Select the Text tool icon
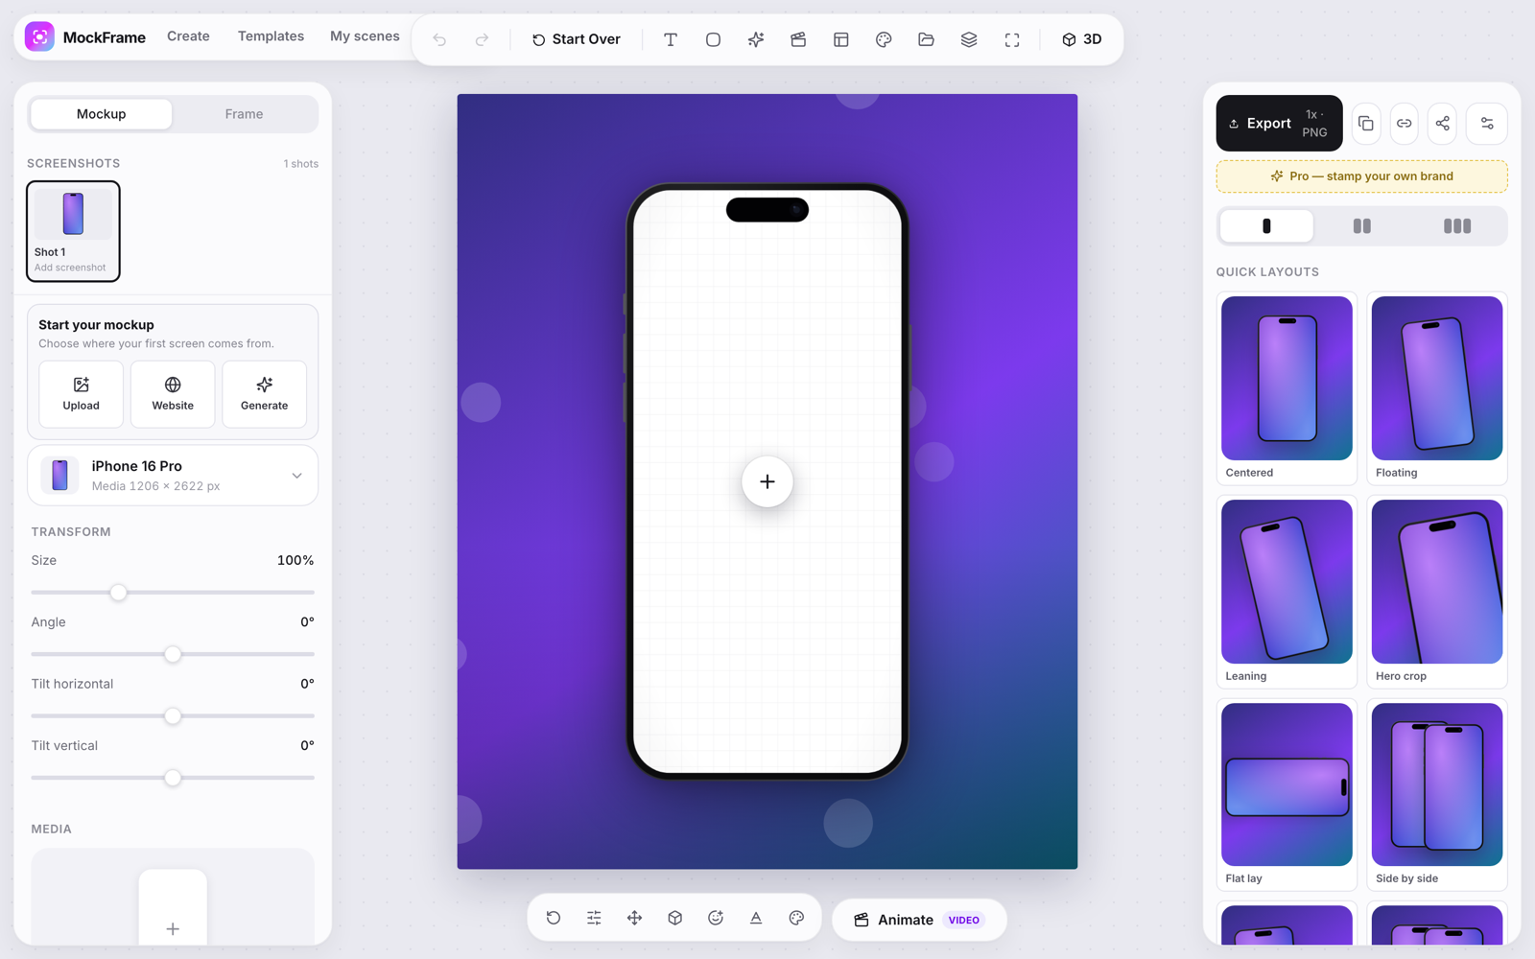The height and width of the screenshot is (959, 1535). tap(671, 39)
